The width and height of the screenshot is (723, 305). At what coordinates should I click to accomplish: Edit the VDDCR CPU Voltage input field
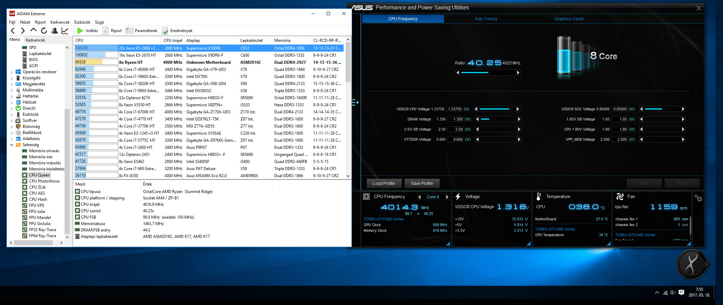point(454,109)
